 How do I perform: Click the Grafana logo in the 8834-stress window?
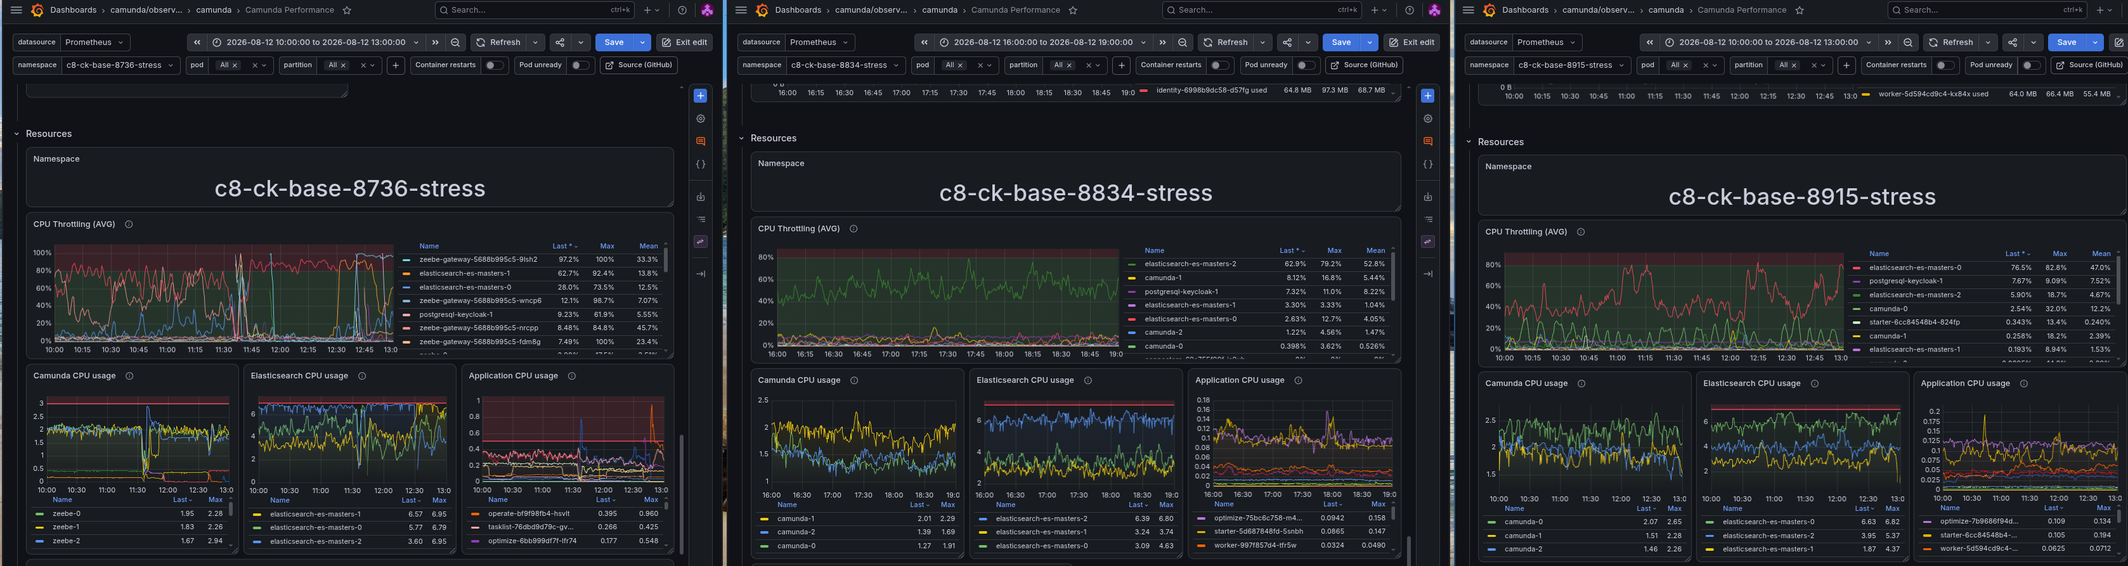(762, 10)
